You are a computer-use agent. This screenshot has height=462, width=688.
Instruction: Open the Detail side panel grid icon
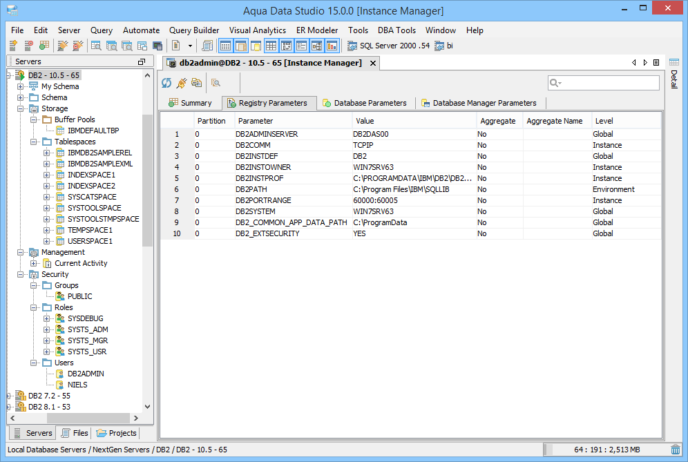[674, 62]
